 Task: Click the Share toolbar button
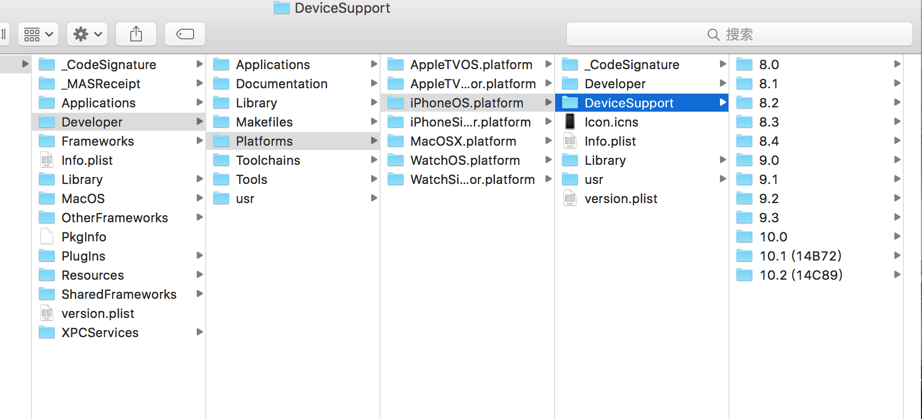[x=136, y=35]
